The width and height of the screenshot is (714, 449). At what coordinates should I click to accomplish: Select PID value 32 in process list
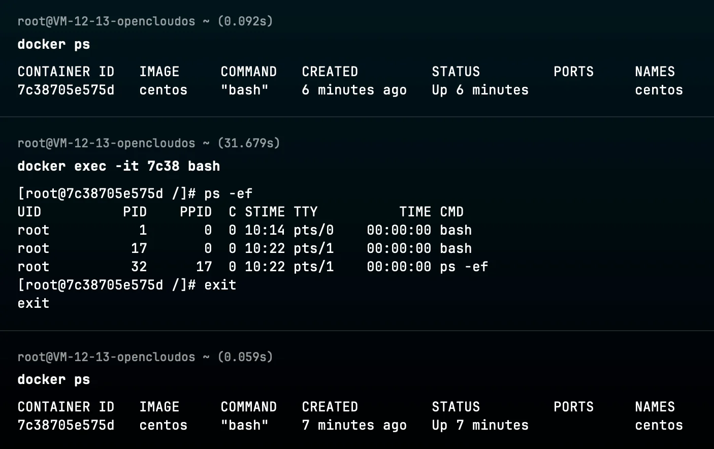coord(139,267)
